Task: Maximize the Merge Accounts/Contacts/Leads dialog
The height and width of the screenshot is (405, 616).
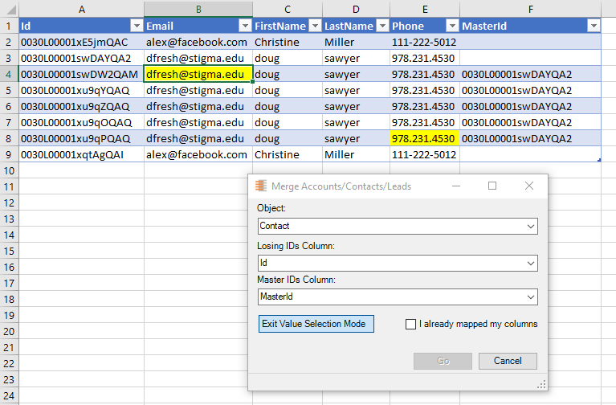Action: [492, 186]
